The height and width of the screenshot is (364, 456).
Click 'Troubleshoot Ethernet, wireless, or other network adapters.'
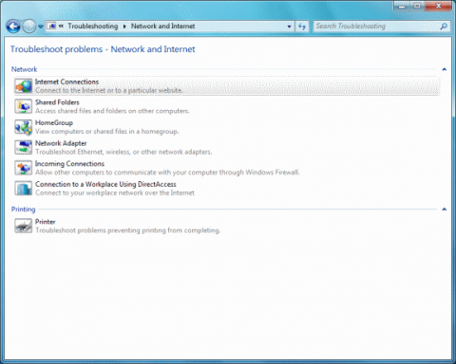[x=123, y=152]
